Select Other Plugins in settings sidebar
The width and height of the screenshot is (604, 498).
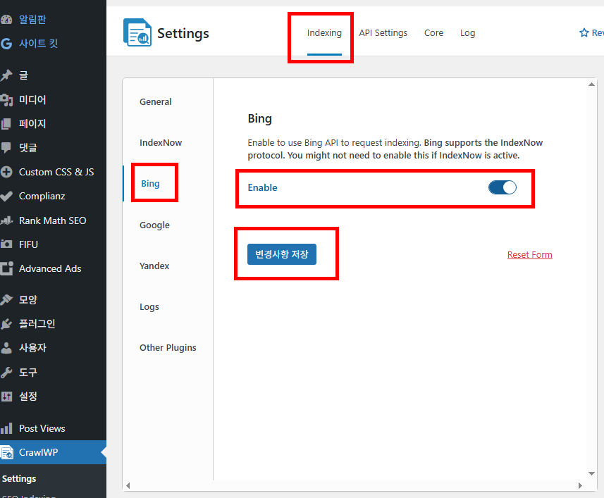tap(168, 348)
